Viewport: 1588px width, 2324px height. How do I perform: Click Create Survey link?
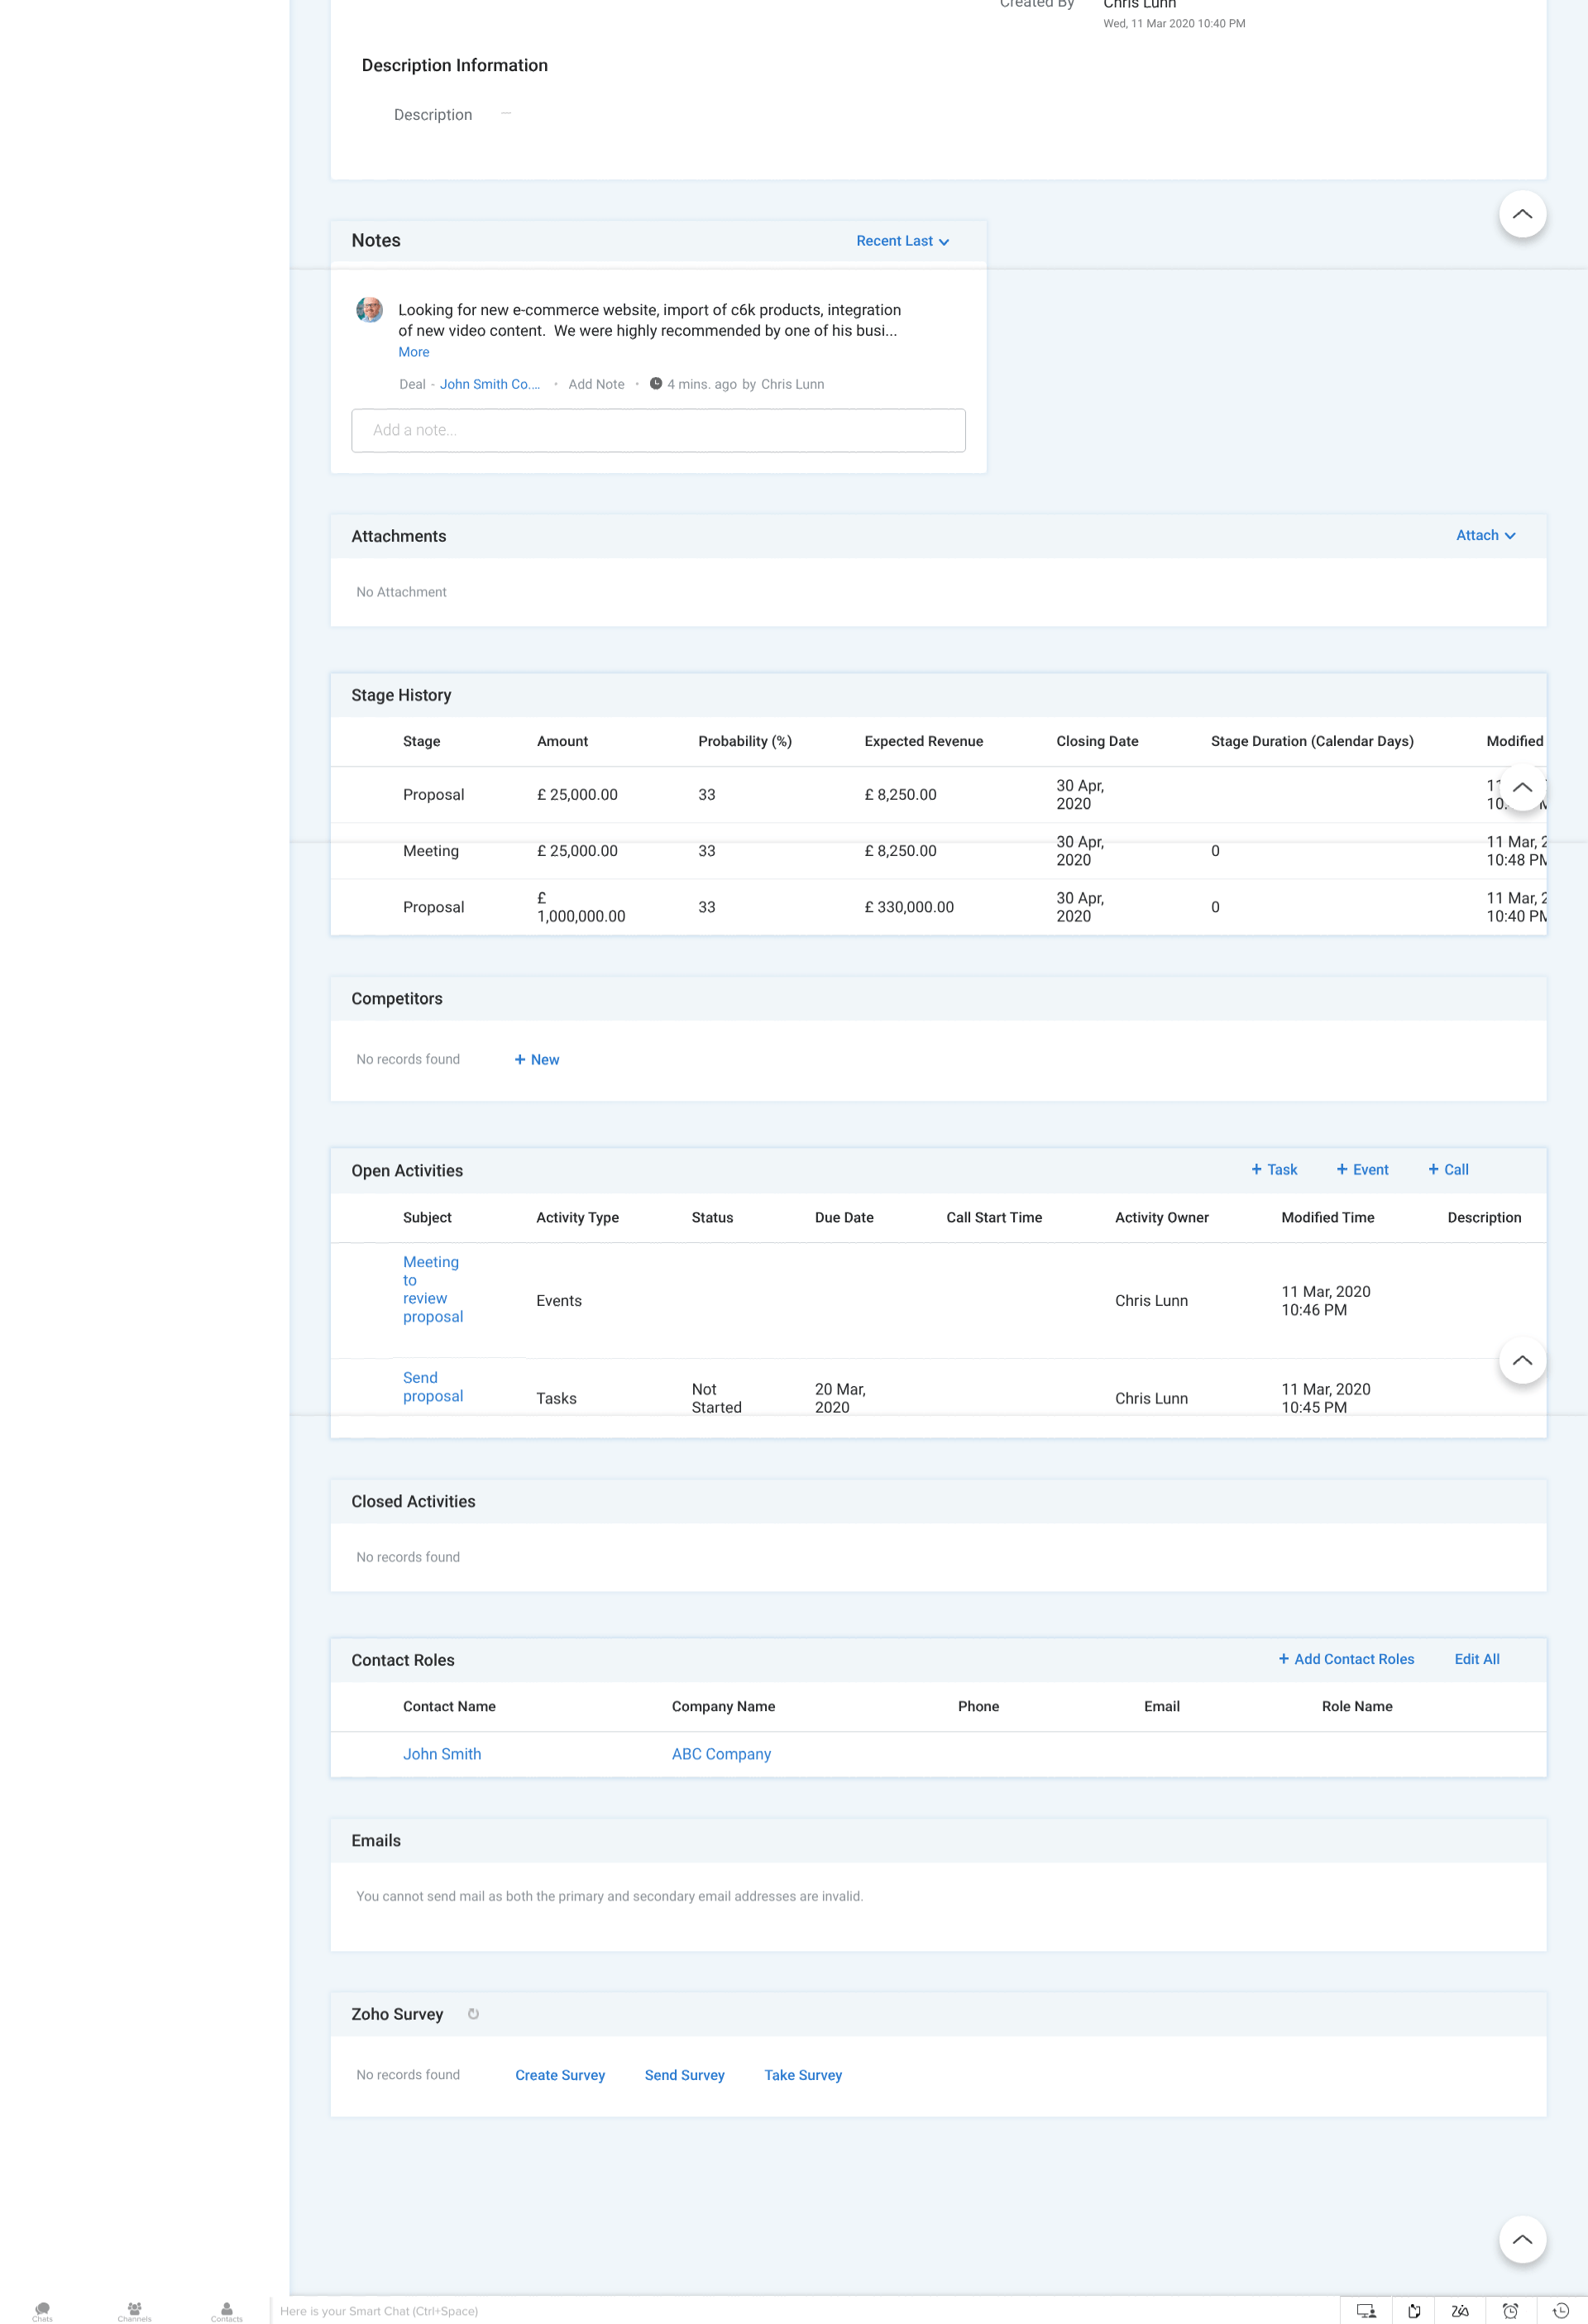560,2075
